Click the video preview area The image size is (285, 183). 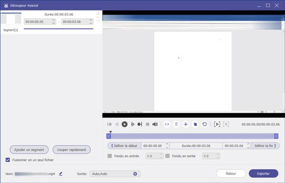pos(194,64)
